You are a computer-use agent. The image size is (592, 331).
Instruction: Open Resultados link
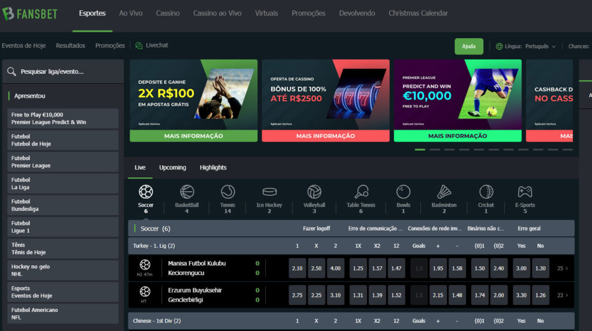pyautogui.click(x=71, y=46)
